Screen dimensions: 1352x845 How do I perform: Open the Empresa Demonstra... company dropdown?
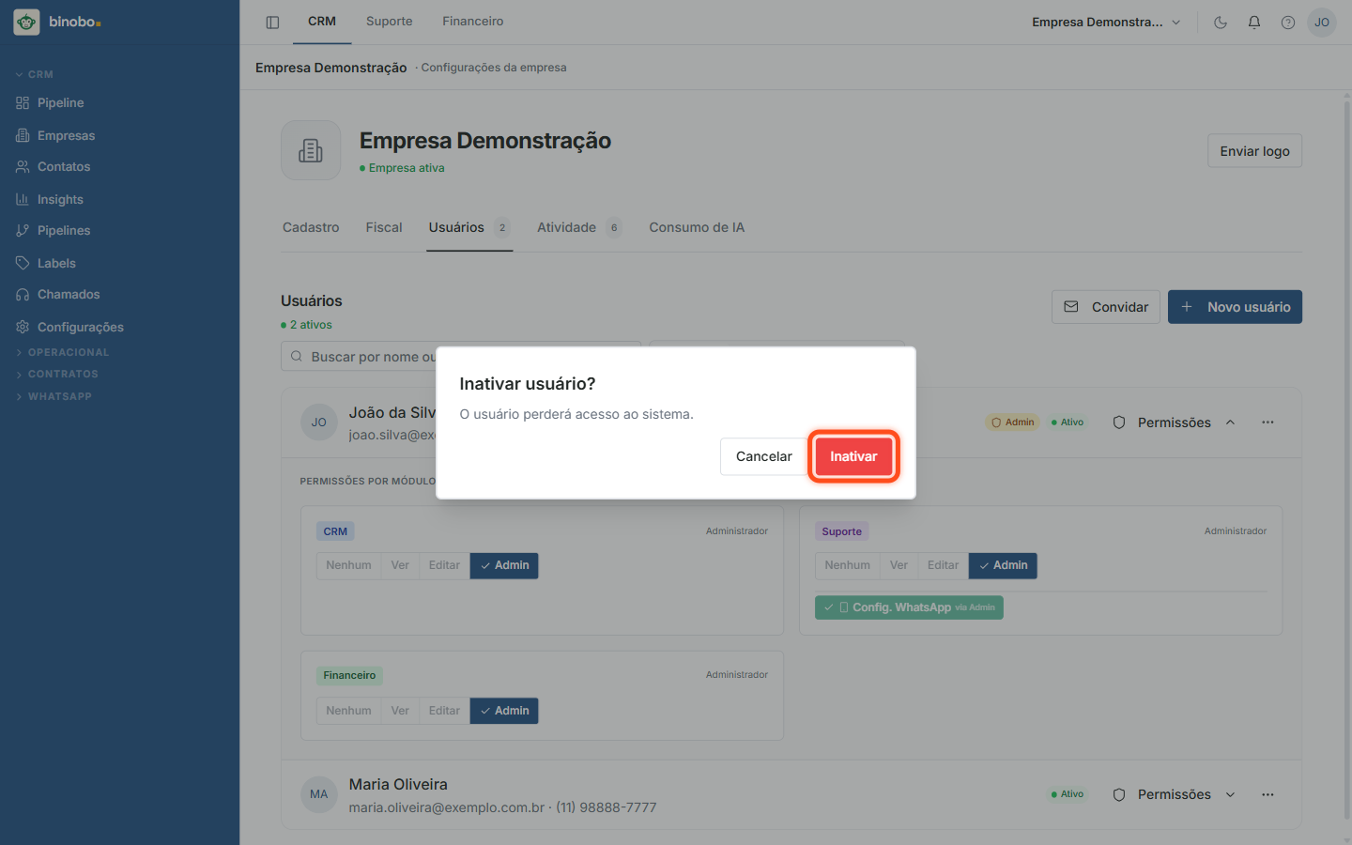click(1106, 23)
